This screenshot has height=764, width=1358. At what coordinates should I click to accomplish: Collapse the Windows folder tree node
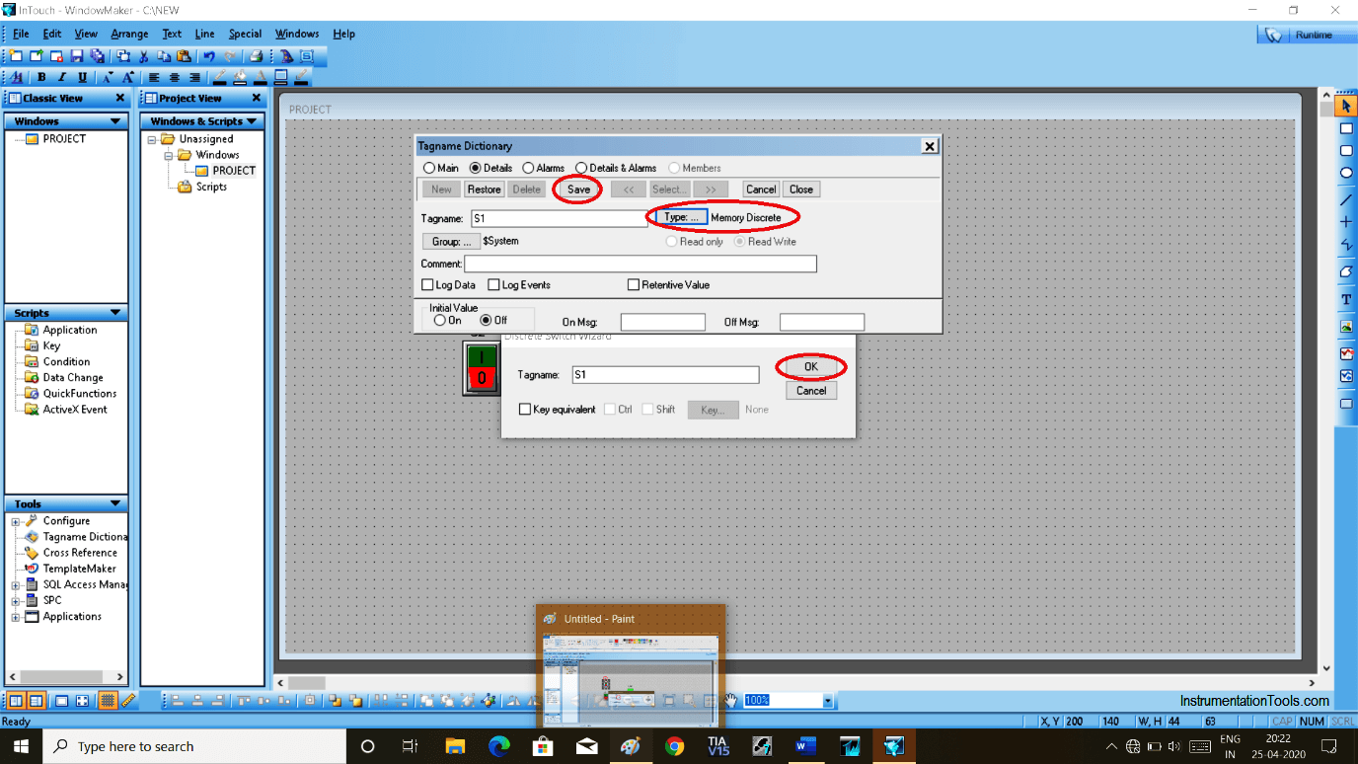[168, 155]
